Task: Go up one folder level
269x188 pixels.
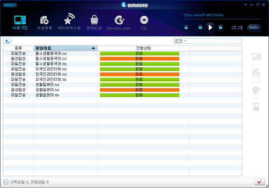Action: click(x=7, y=41)
